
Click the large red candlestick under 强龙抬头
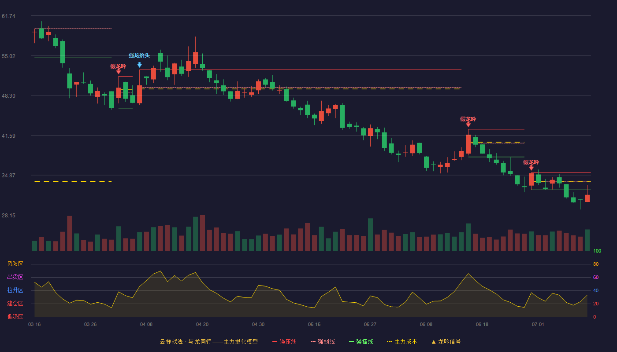(x=139, y=94)
